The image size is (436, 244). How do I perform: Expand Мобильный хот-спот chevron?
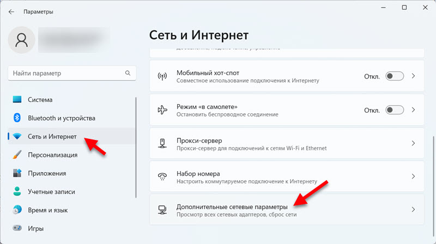(413, 76)
